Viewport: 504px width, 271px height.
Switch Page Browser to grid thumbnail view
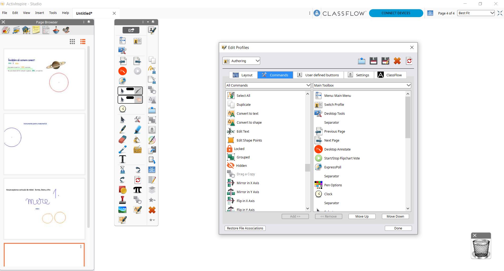point(72,42)
